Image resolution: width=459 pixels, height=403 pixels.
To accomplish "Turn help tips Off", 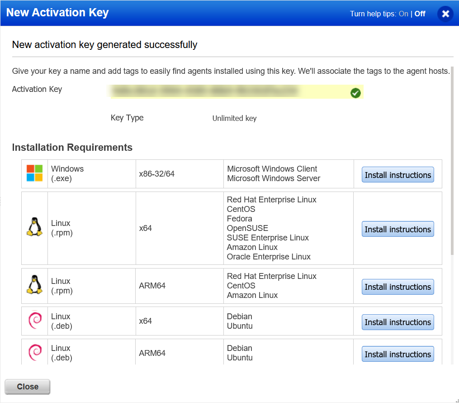I will point(420,14).
